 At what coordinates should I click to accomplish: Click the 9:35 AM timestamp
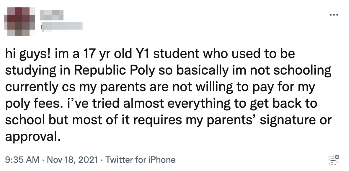pos(22,160)
